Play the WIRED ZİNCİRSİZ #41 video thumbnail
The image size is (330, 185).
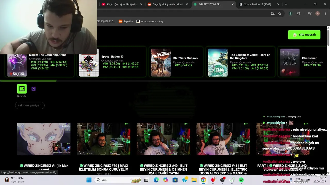click(x=223, y=139)
